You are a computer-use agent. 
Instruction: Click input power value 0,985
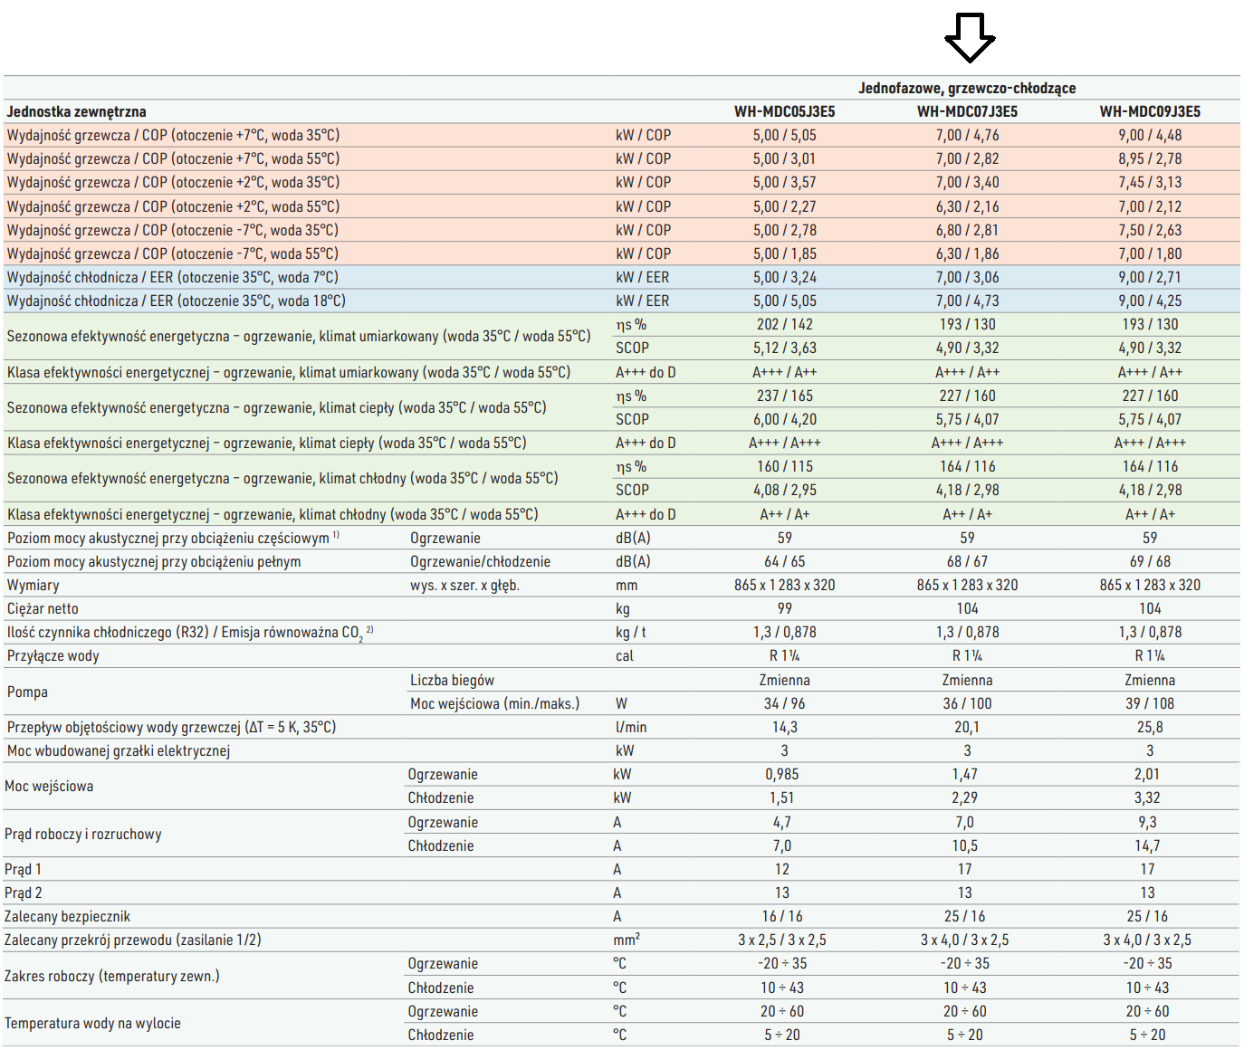click(782, 774)
